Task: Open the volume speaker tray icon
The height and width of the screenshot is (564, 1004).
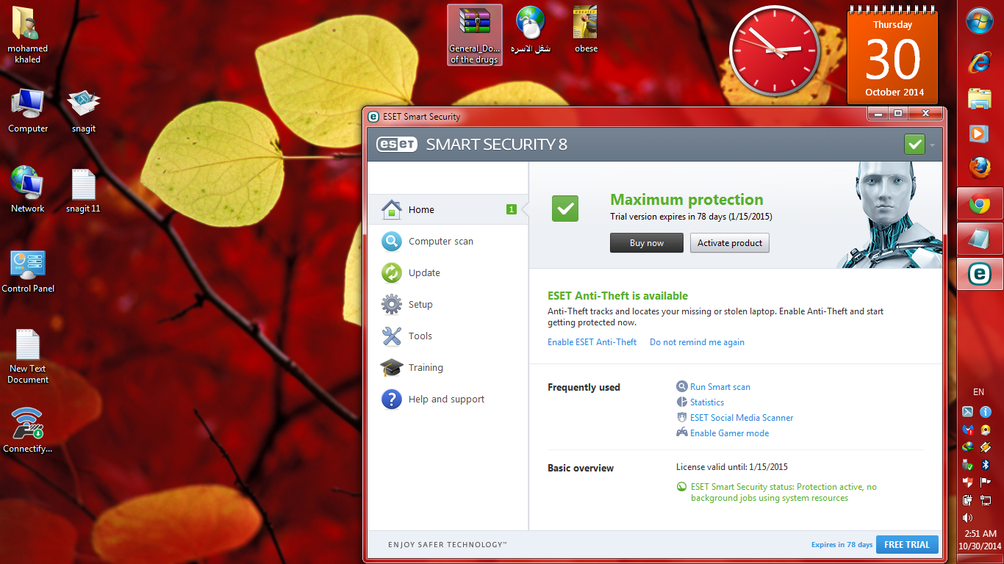Action: point(968,518)
